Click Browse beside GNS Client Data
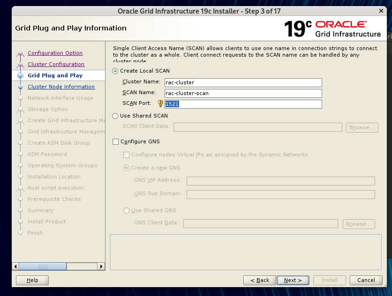 [359, 224]
